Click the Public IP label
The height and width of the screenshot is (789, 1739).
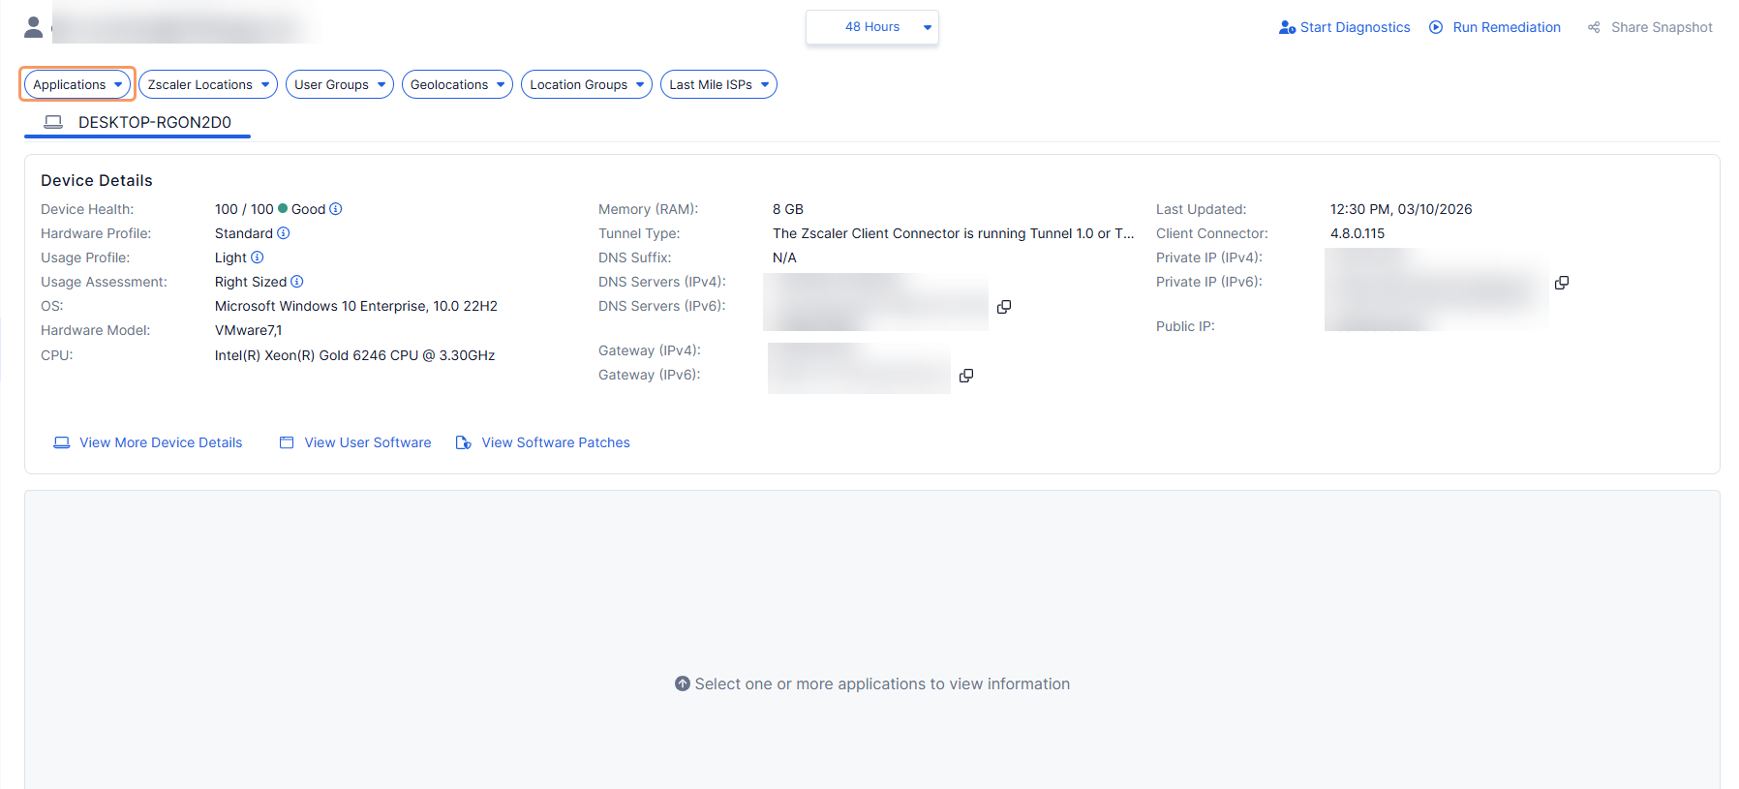click(x=1185, y=326)
